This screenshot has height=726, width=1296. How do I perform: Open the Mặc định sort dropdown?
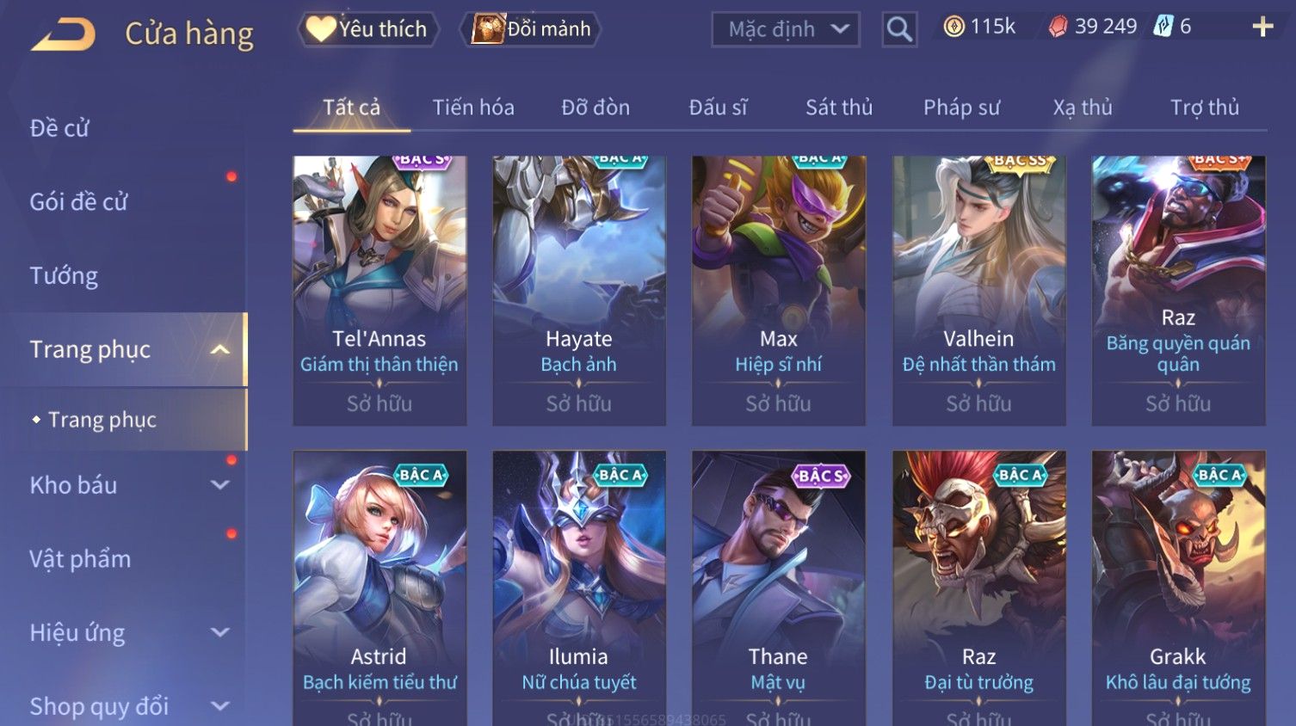tap(786, 29)
